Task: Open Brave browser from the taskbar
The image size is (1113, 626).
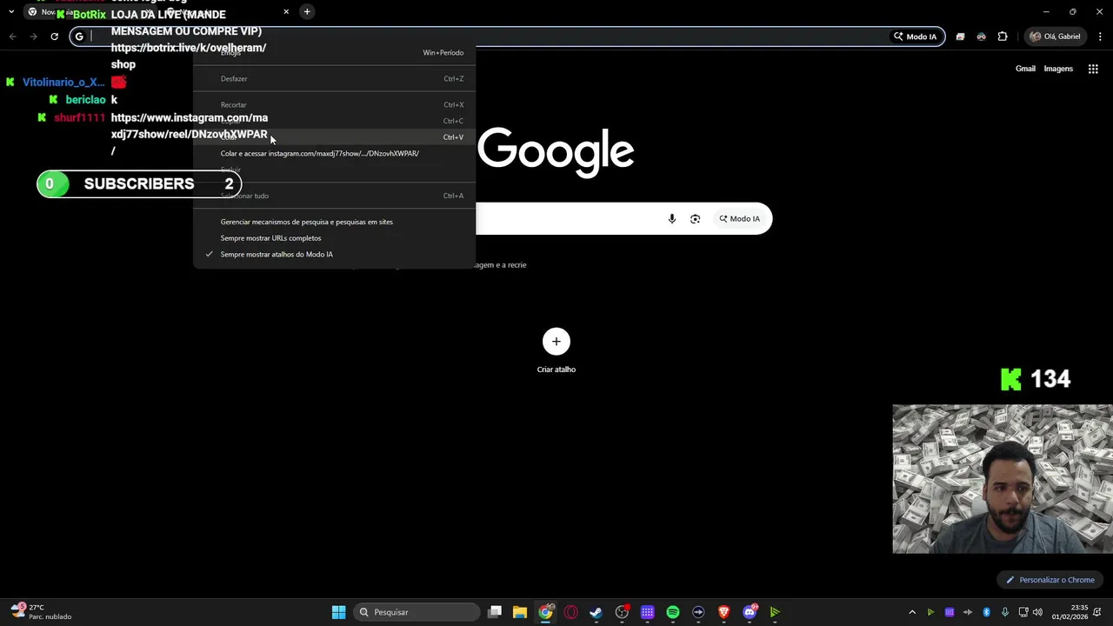Action: tap(724, 612)
